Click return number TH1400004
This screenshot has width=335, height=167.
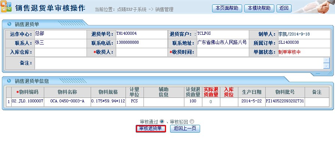coord(127,34)
